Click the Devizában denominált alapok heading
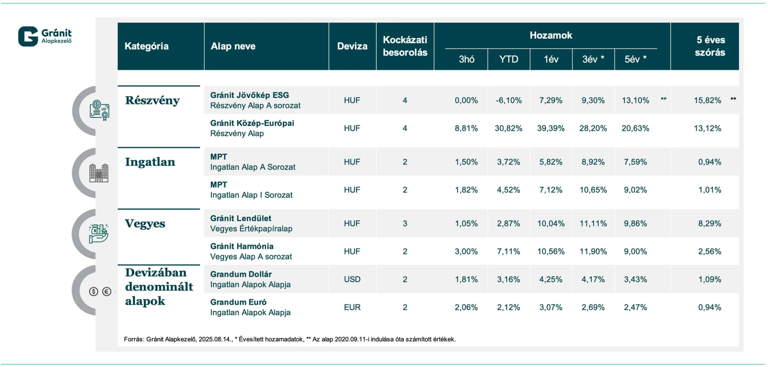This screenshot has width=768, height=367. (x=159, y=287)
